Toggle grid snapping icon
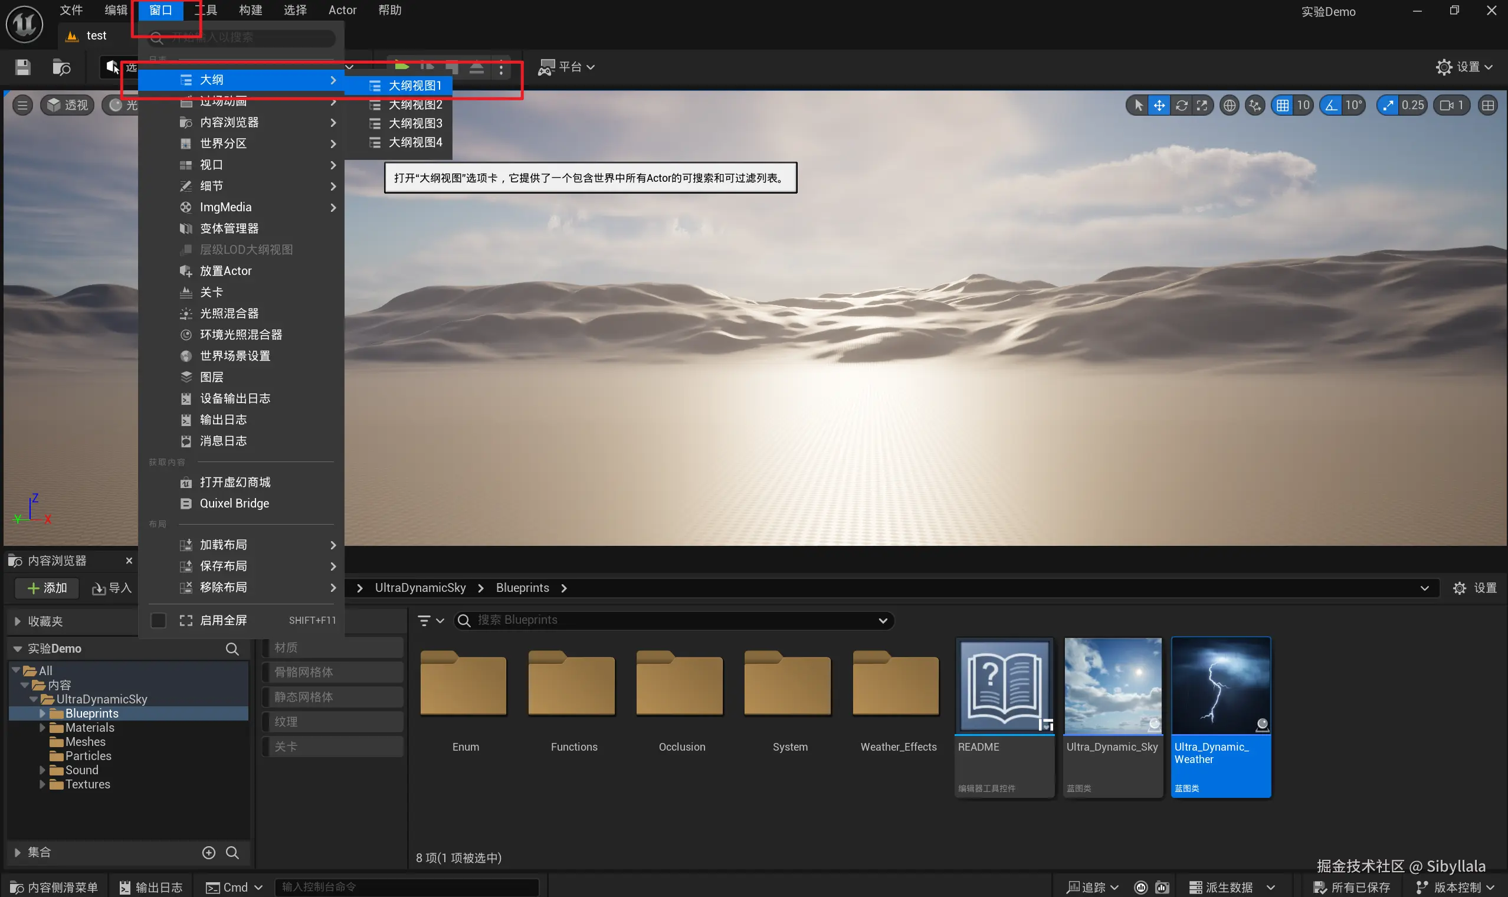1508x897 pixels. tap(1282, 105)
